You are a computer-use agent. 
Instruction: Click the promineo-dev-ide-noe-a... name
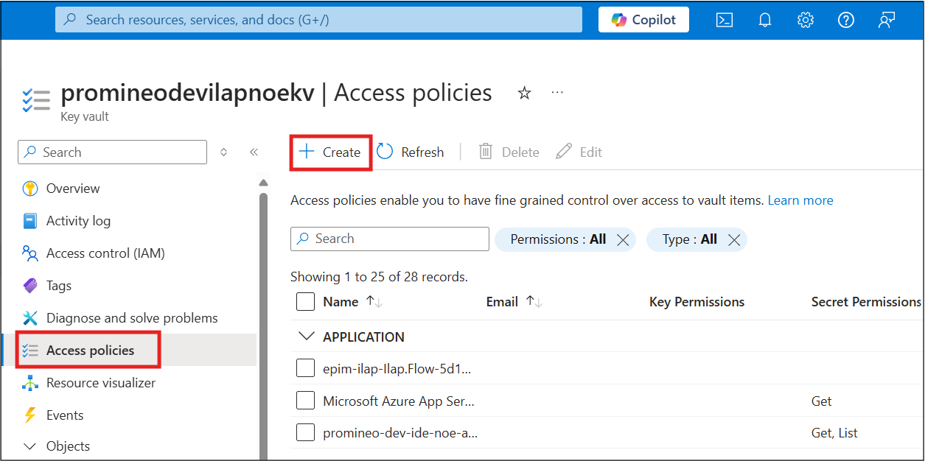tap(400, 433)
